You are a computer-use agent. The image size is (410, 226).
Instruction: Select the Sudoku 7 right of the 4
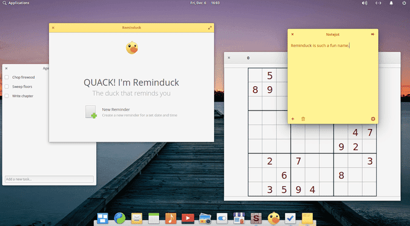point(370,133)
